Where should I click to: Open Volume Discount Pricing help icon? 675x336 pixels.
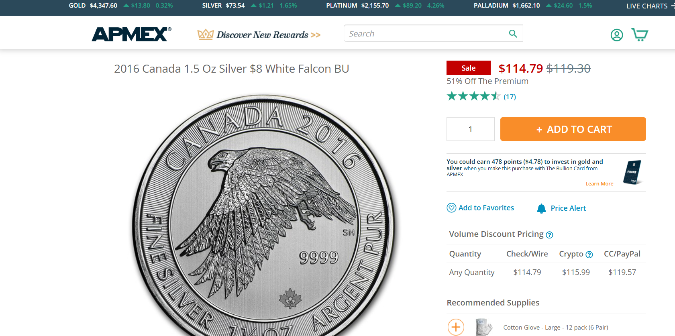549,235
